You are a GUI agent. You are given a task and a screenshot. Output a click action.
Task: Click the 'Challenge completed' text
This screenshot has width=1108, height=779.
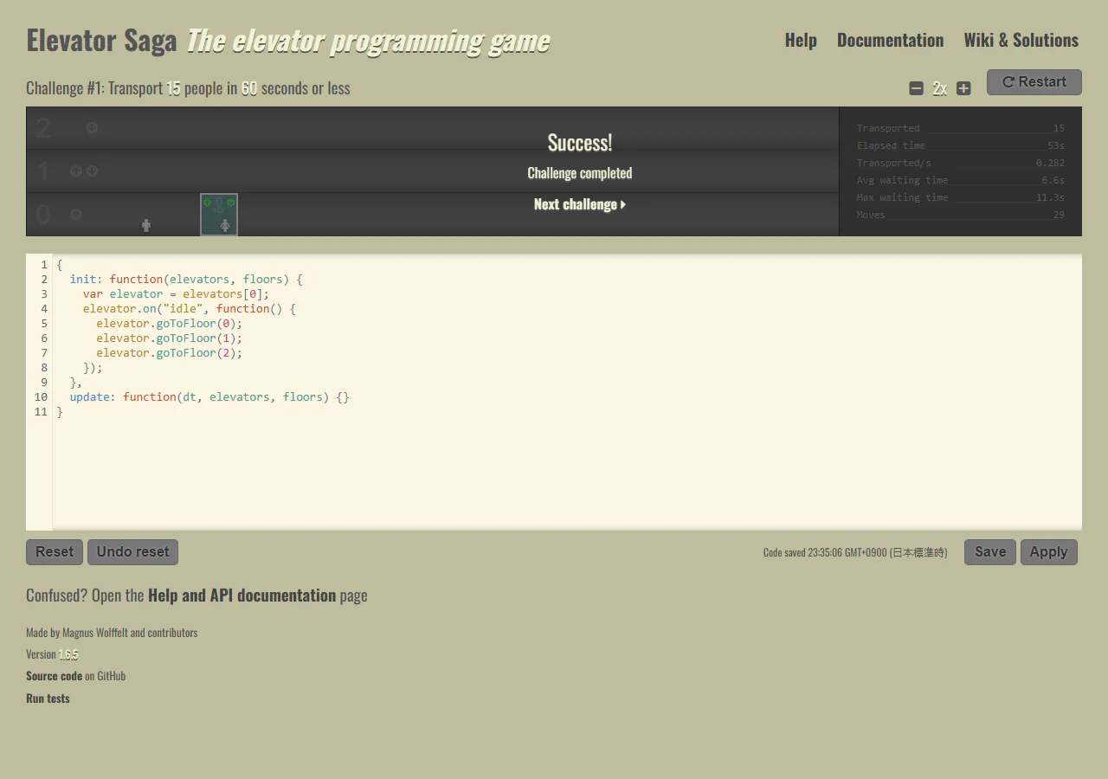coord(580,173)
